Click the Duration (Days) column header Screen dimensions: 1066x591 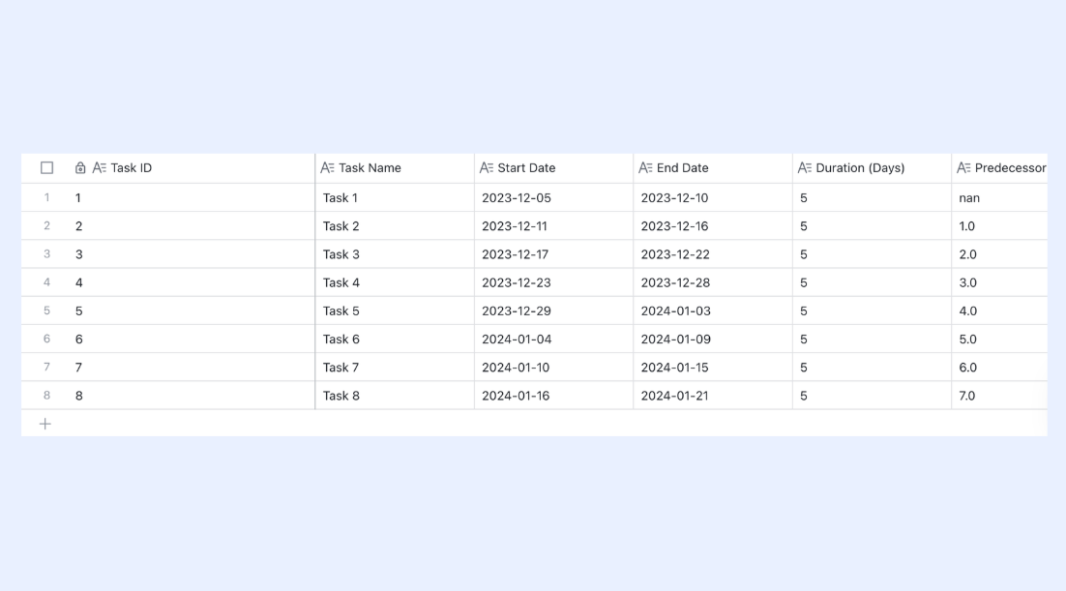point(873,168)
